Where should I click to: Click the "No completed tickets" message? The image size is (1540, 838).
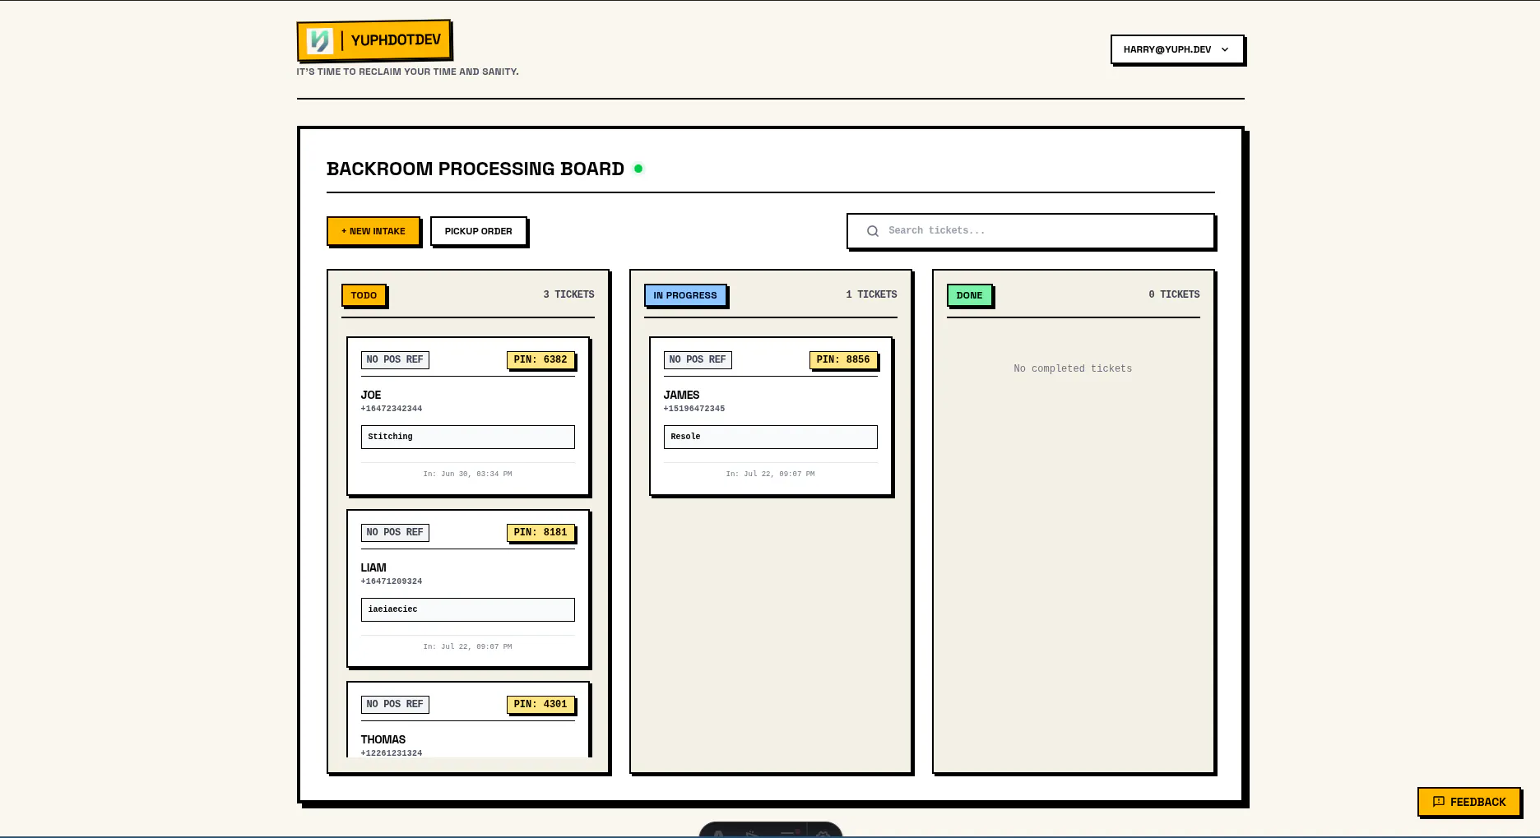tap(1073, 368)
